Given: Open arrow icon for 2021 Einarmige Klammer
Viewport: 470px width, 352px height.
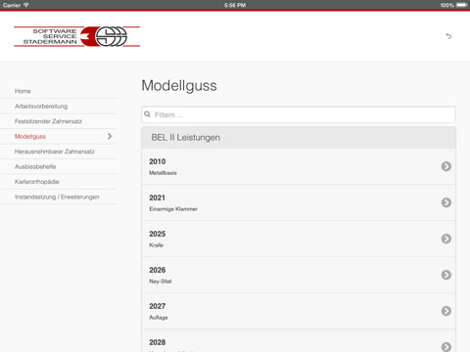Looking at the screenshot, I should (446, 202).
